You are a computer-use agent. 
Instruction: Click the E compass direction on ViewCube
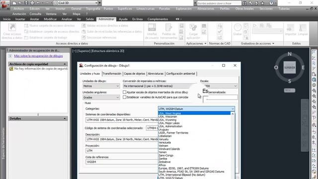coord(303,68)
